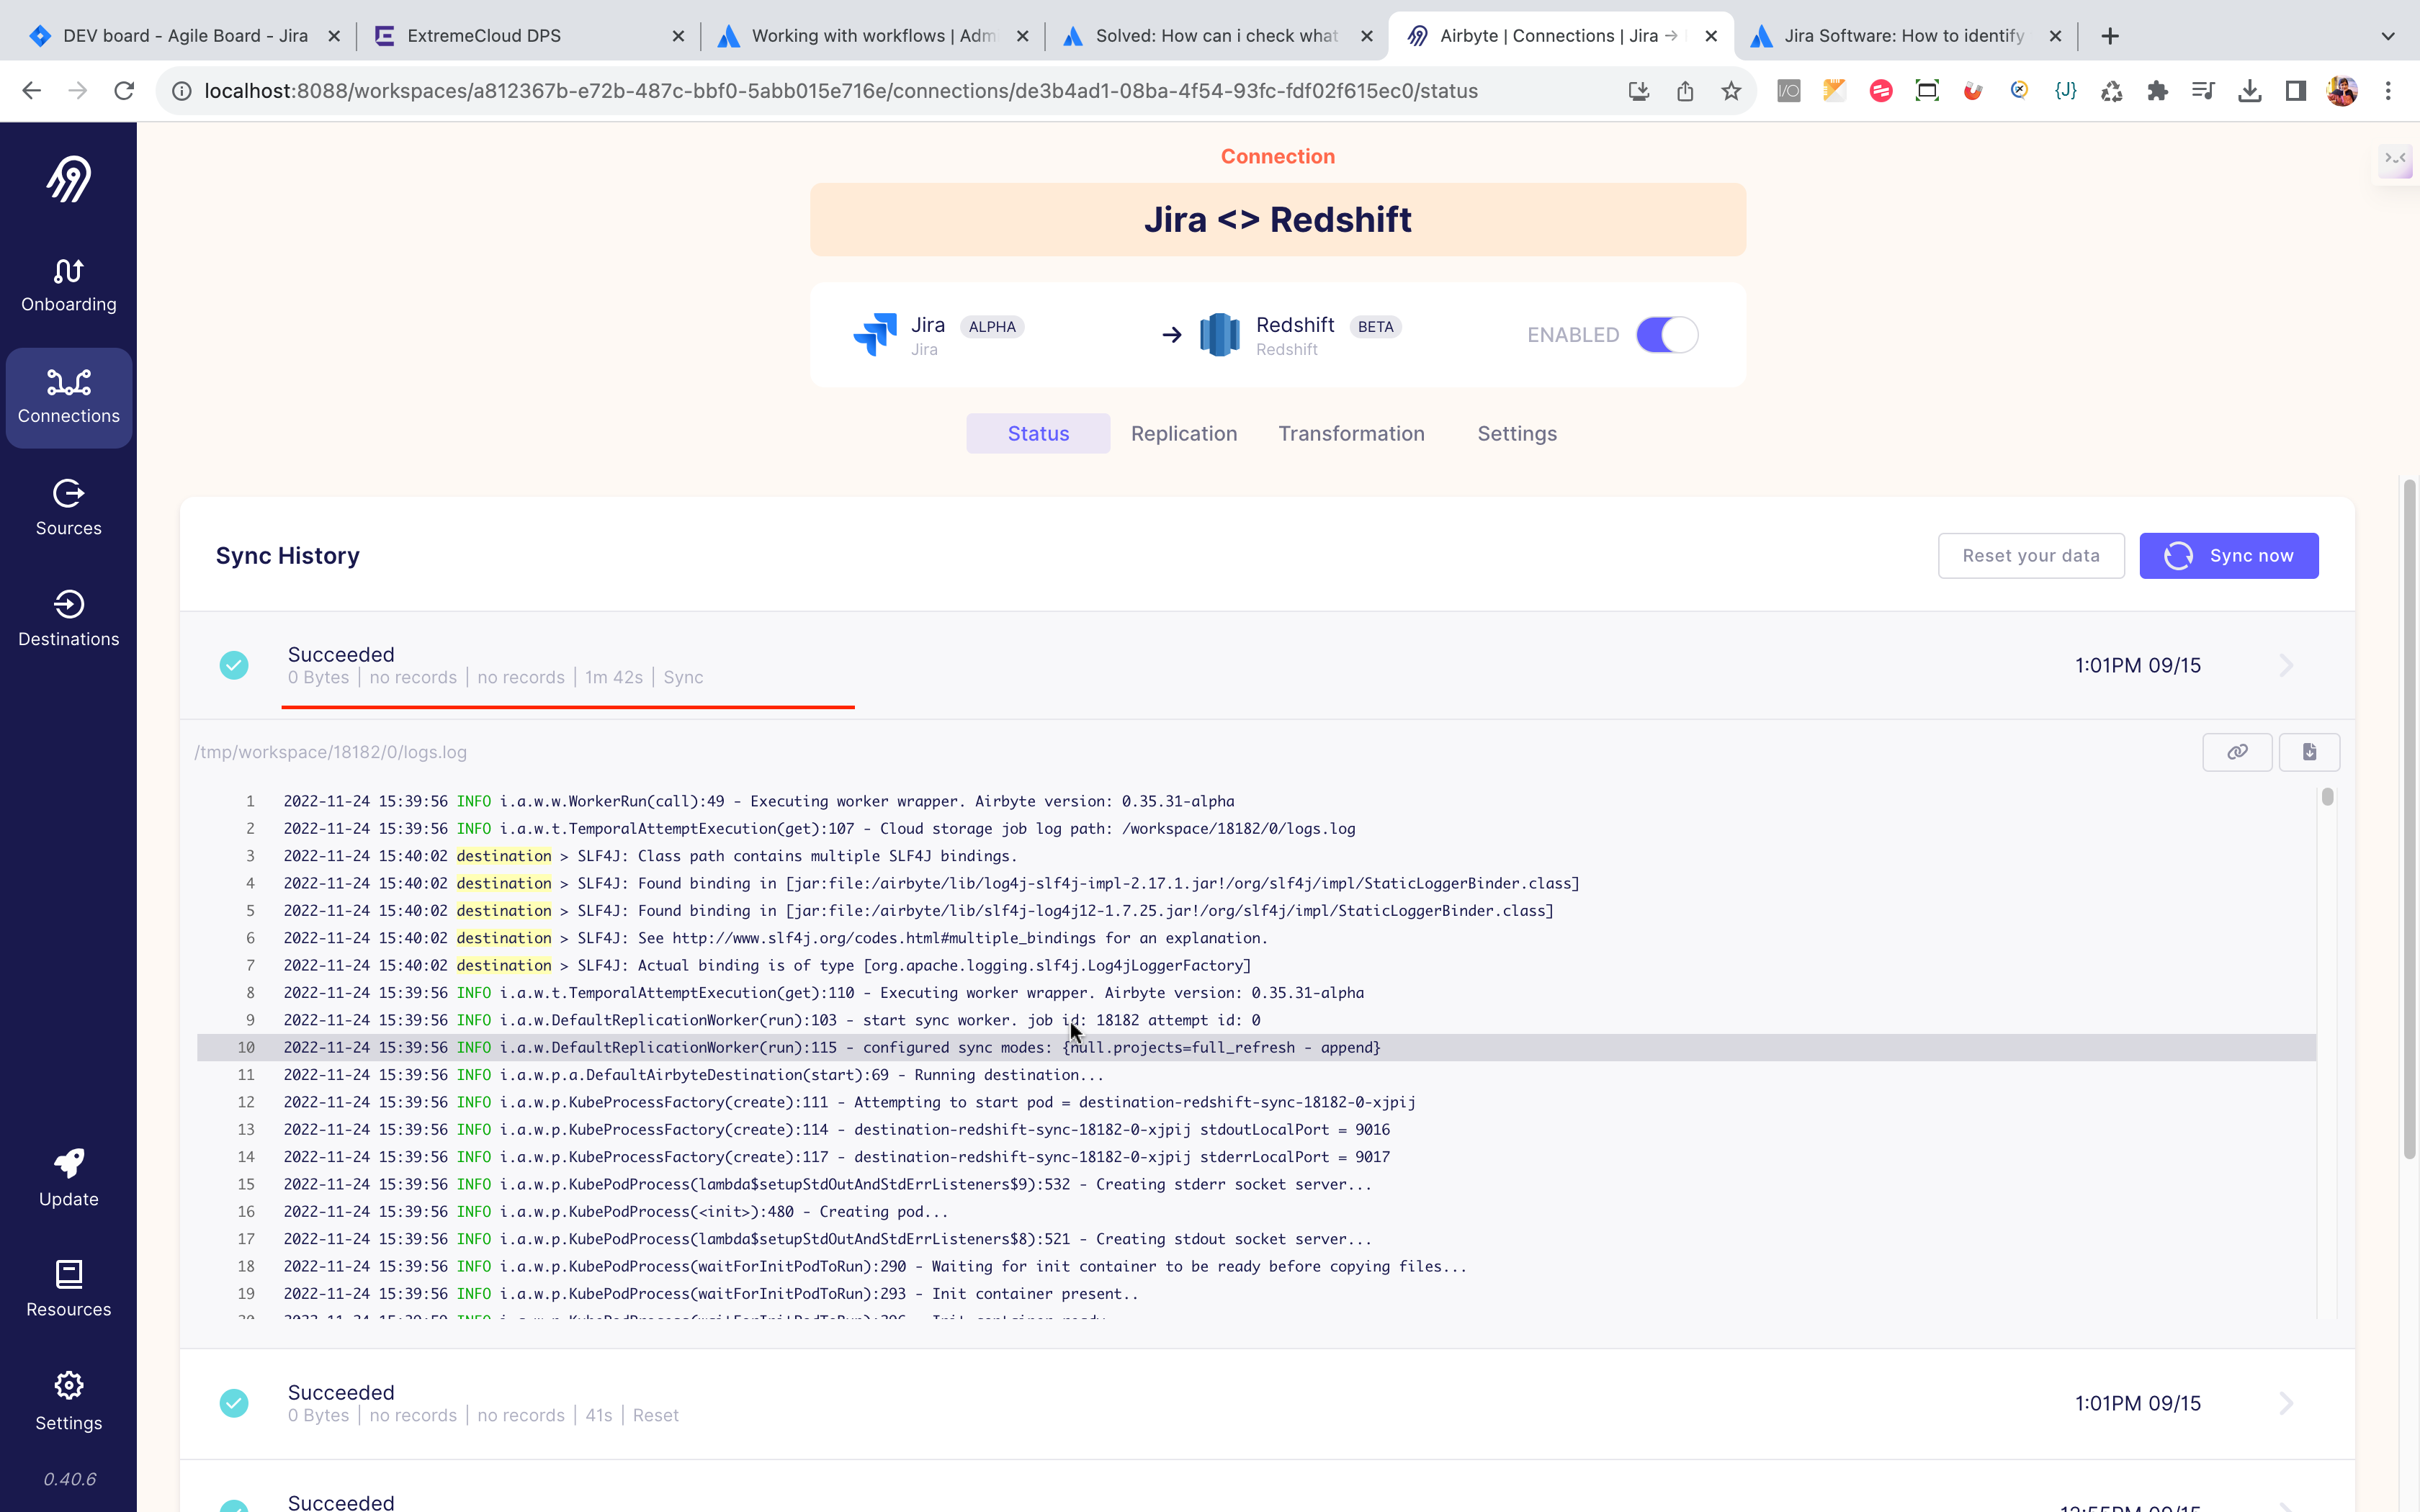This screenshot has height=1512, width=2420.
Task: Click the log scrollbar thumb
Action: pos(2327,797)
